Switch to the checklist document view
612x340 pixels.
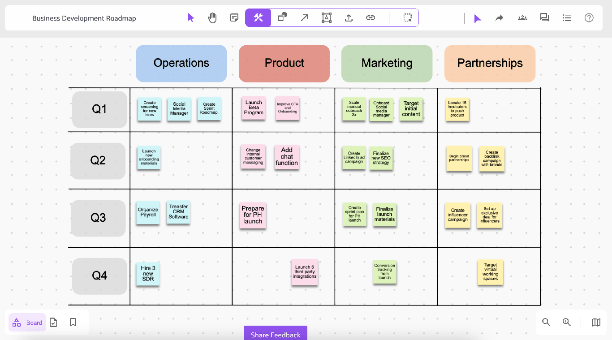click(53, 322)
